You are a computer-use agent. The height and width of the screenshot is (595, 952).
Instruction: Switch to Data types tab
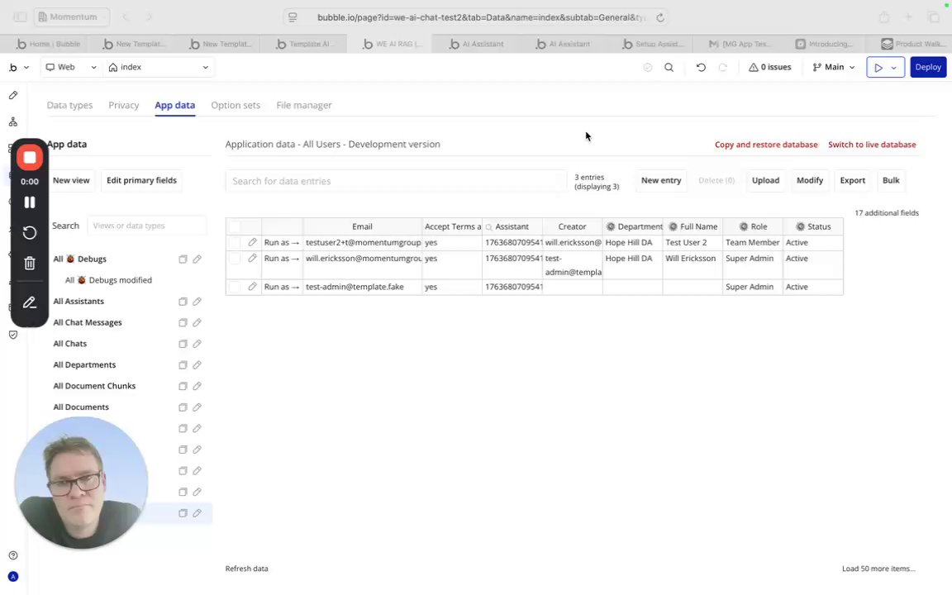coord(69,105)
